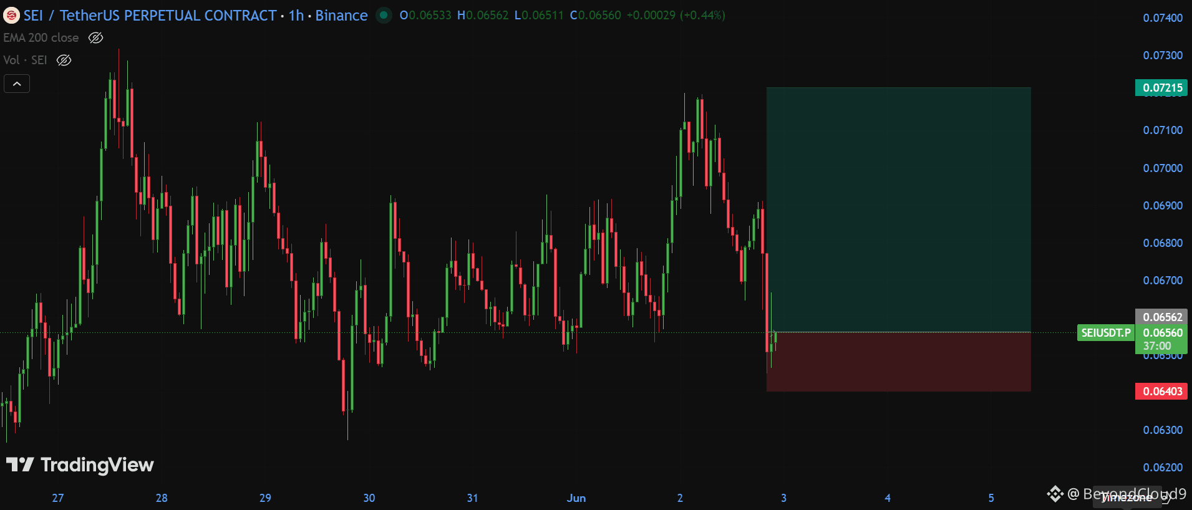The height and width of the screenshot is (510, 1192).
Task: Click 0.07000 on the price axis
Action: click(1163, 168)
